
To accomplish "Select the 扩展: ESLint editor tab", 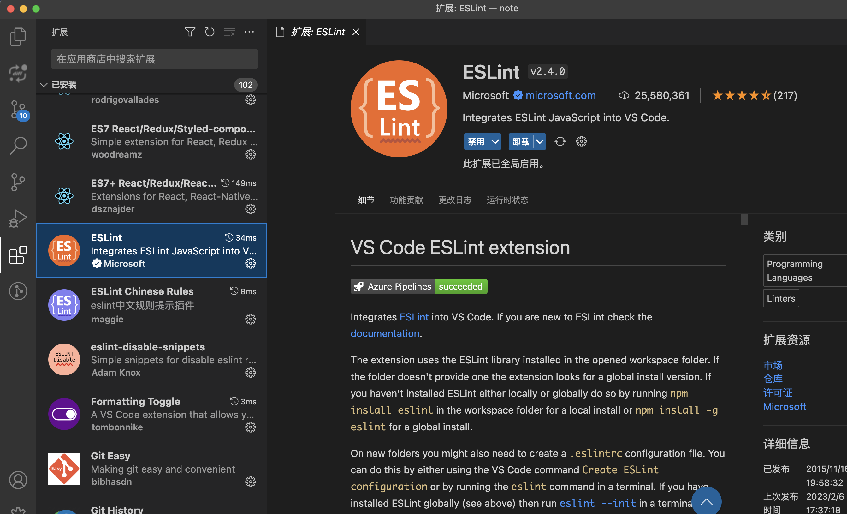I will click(317, 32).
